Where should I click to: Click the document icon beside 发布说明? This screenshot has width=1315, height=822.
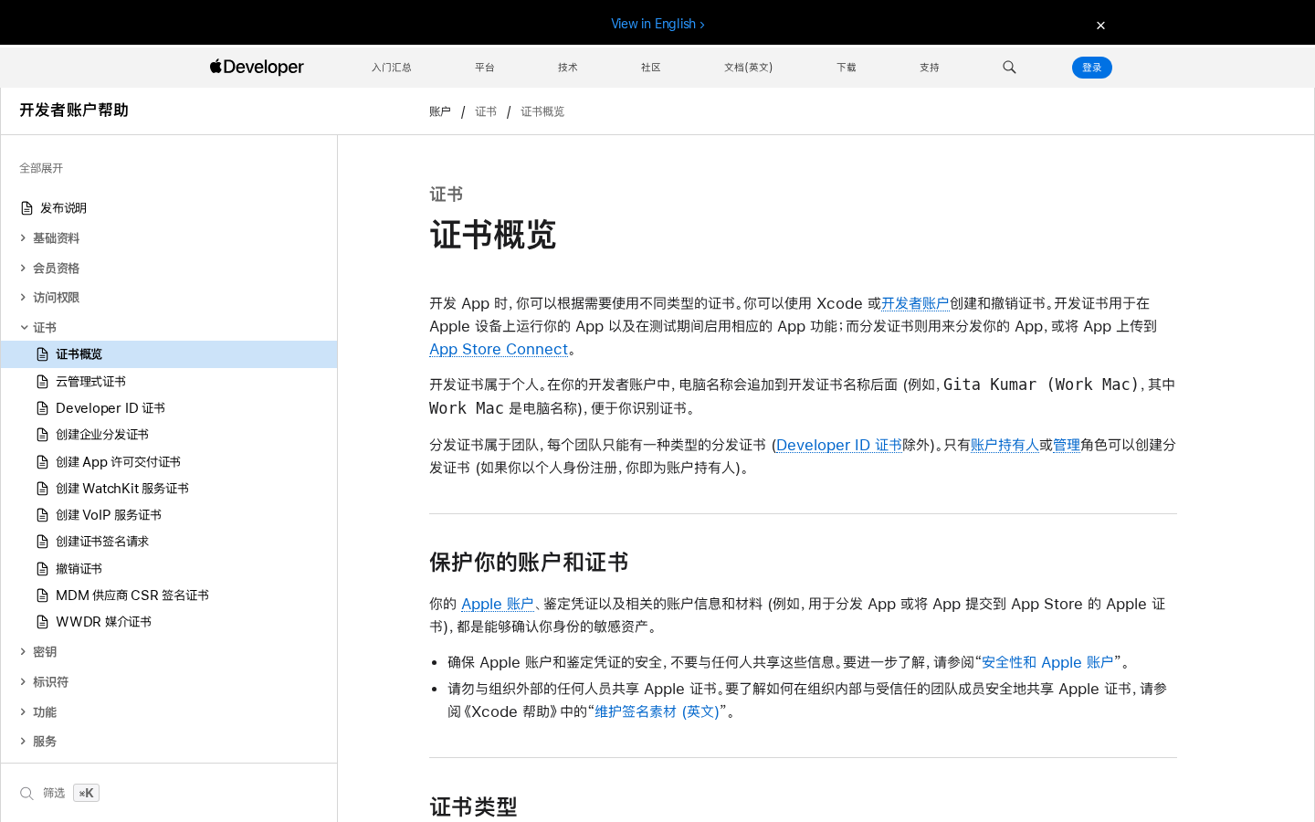(26, 208)
